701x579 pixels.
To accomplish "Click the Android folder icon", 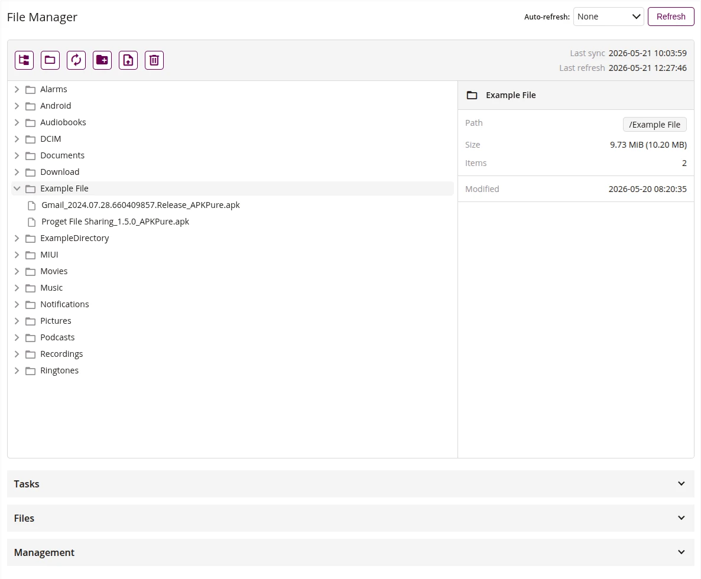I will pos(30,106).
